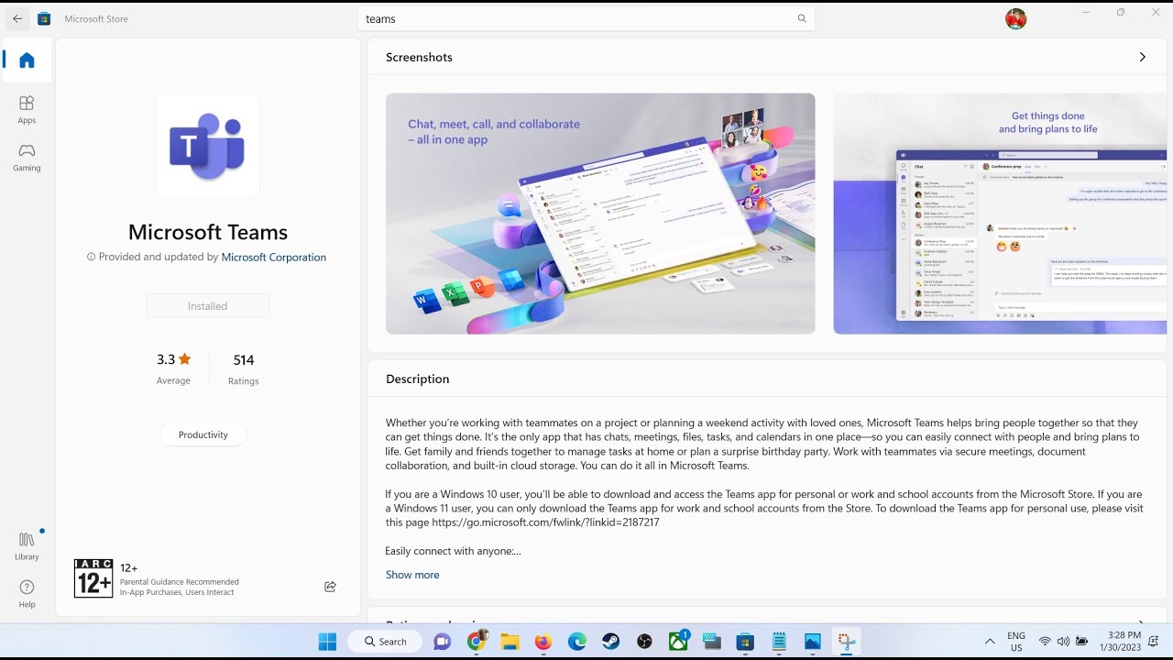This screenshot has height=660, width=1173.
Task: Open the first Teams screenshot thumbnail
Action: (x=600, y=214)
